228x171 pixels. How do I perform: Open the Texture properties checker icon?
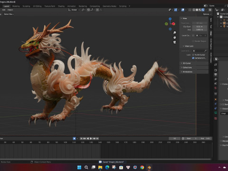tap(216, 118)
